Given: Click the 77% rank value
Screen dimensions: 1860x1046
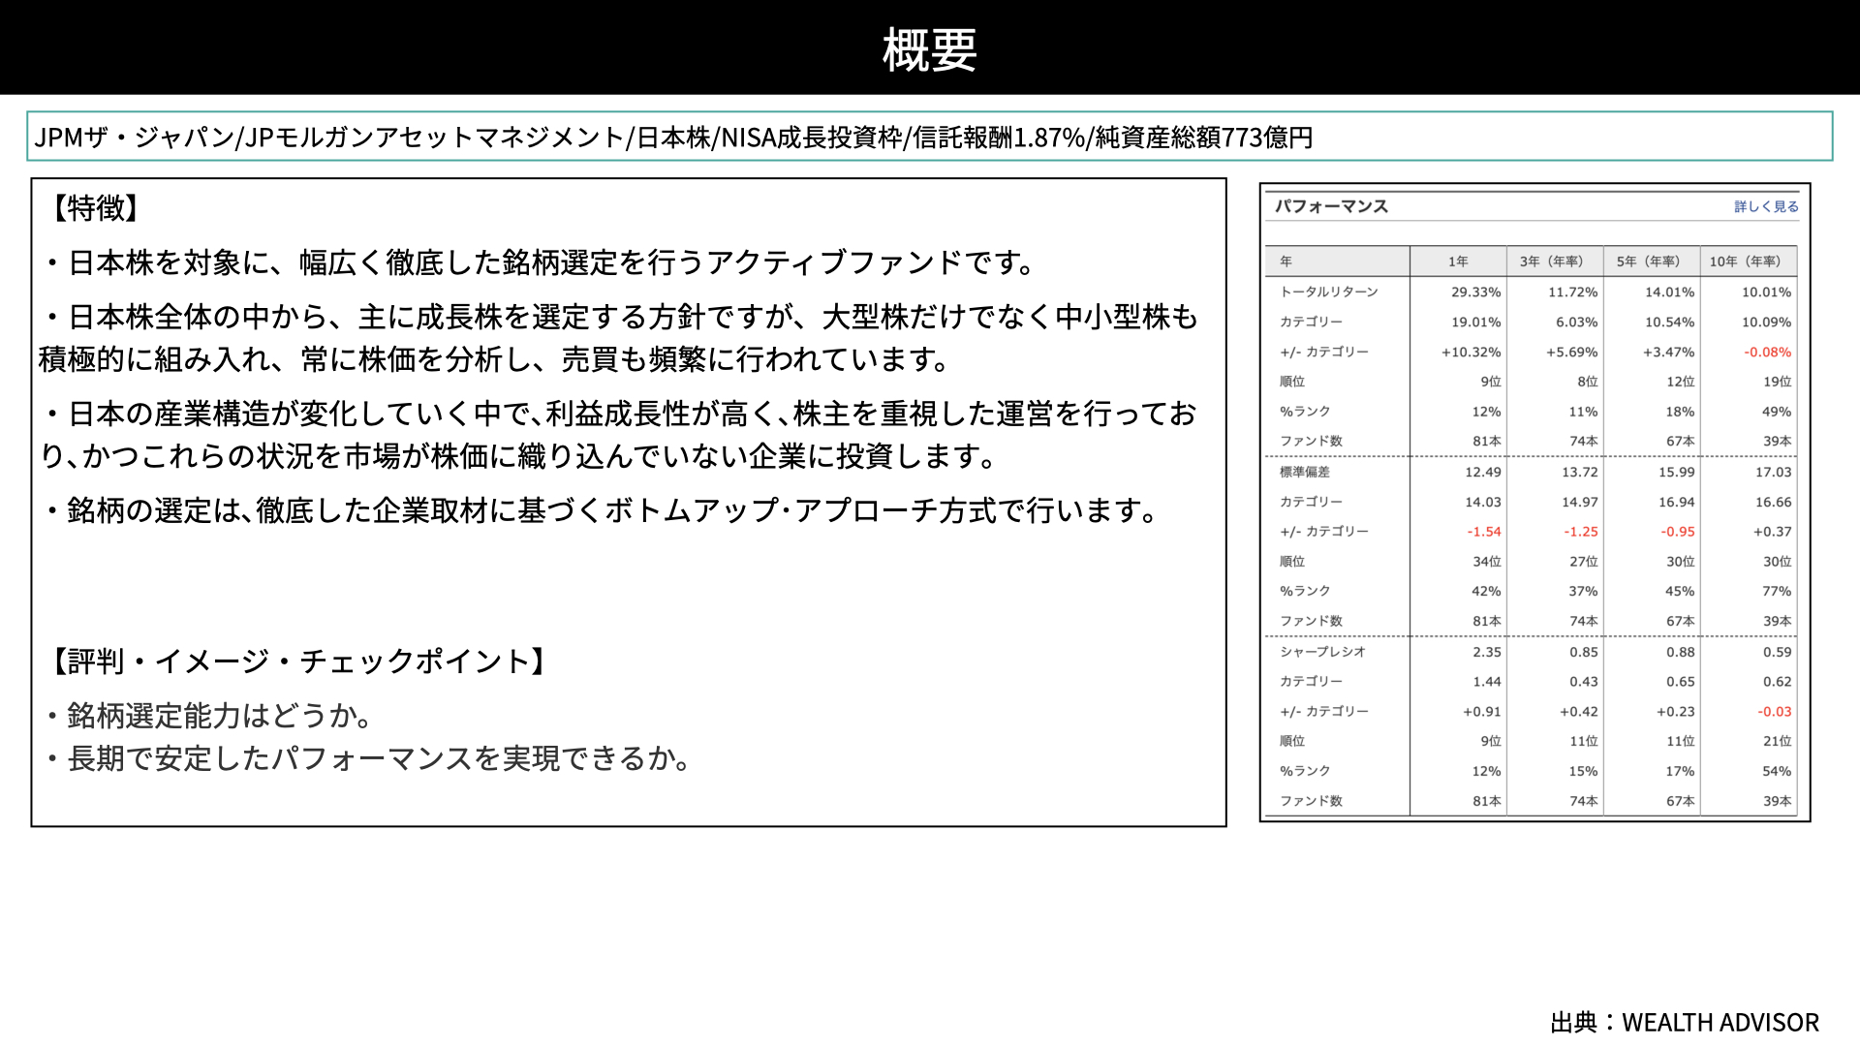Looking at the screenshot, I should (x=1777, y=591).
